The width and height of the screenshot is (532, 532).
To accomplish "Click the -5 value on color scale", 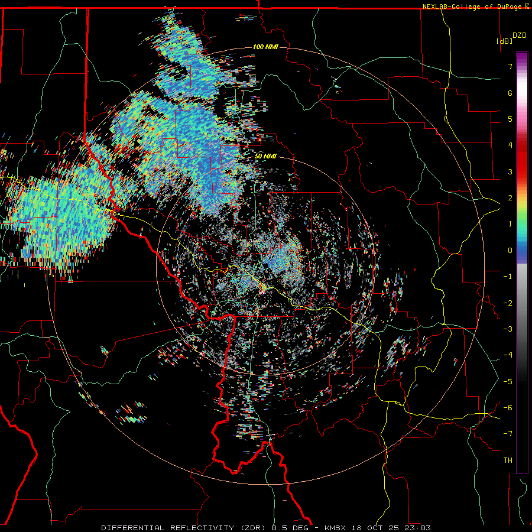I will coord(508,381).
